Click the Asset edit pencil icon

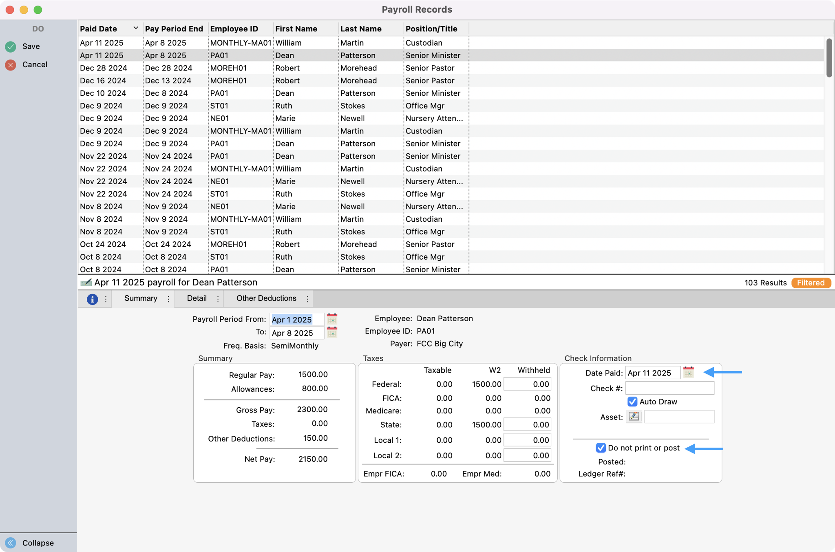point(634,417)
